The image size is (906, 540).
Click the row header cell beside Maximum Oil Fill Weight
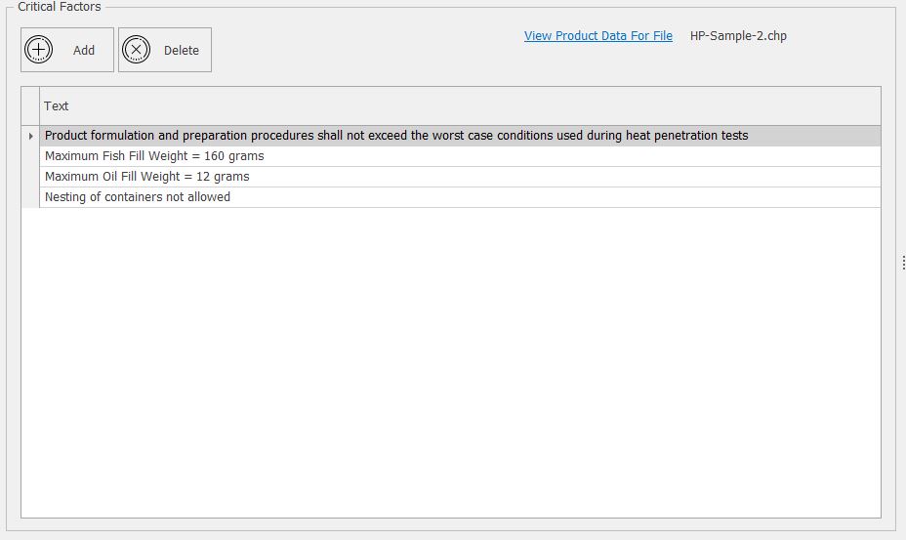click(30, 177)
